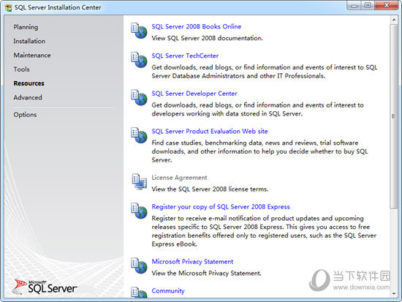Click the globe icon beside Microsoft Privacy Statement
This screenshot has height=302, width=402.
click(x=139, y=265)
